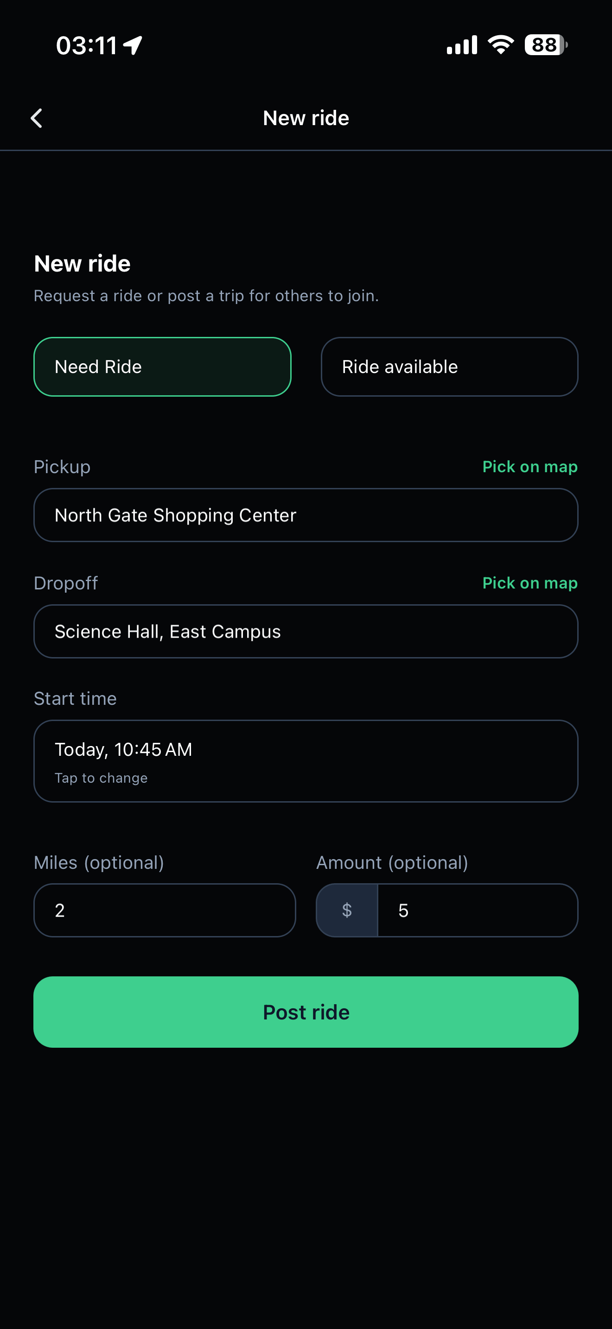Tap the back arrow icon
612x1329 pixels.
pos(36,118)
